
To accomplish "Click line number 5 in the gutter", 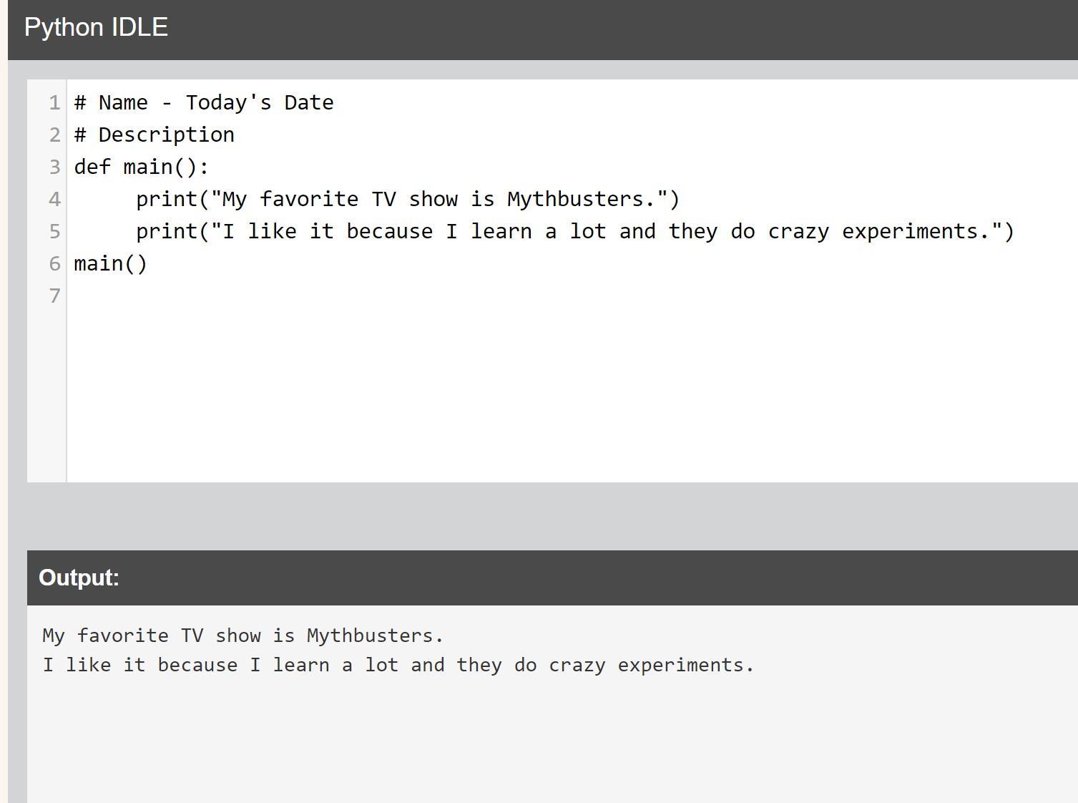I will point(54,232).
